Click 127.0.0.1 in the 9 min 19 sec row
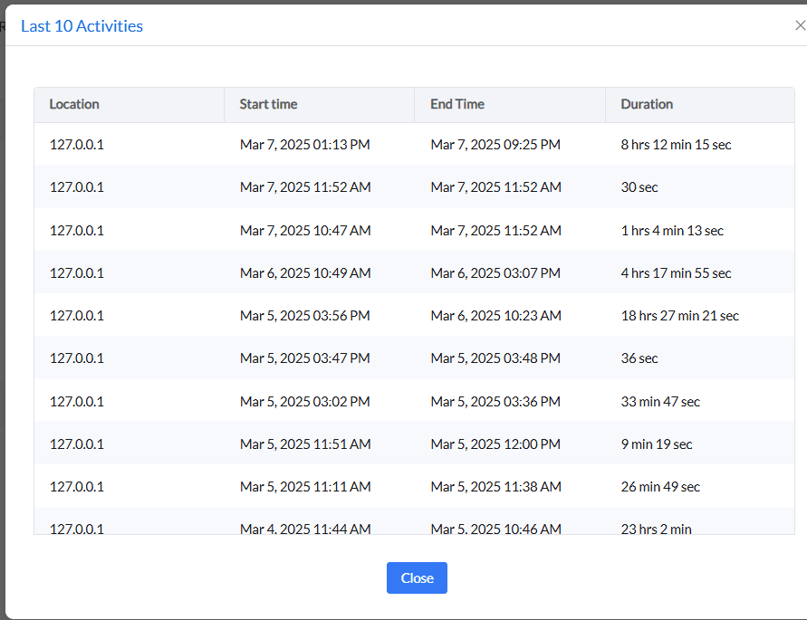807x620 pixels. click(76, 444)
